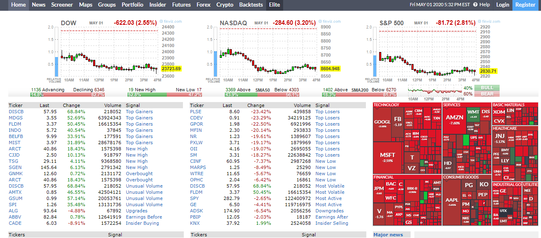Open the Earnings Before signal link
The width and height of the screenshot is (541, 238).
(x=144, y=217)
